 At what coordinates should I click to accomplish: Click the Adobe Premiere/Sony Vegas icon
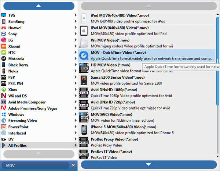[x=4, y=108]
